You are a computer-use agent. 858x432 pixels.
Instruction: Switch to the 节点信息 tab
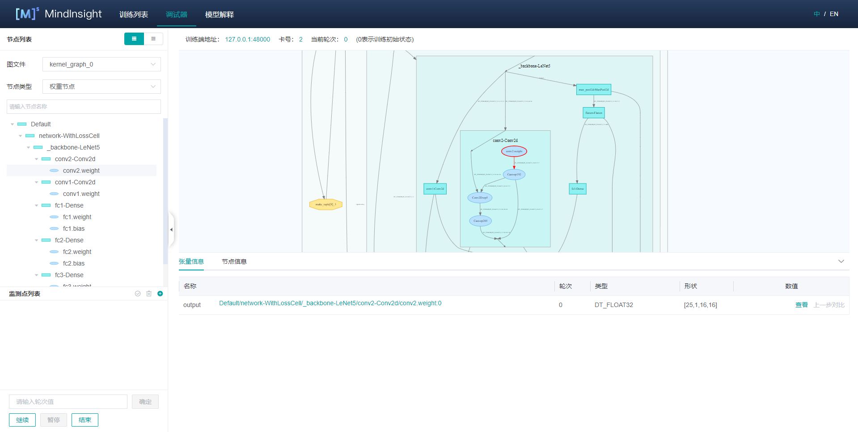[x=234, y=262]
